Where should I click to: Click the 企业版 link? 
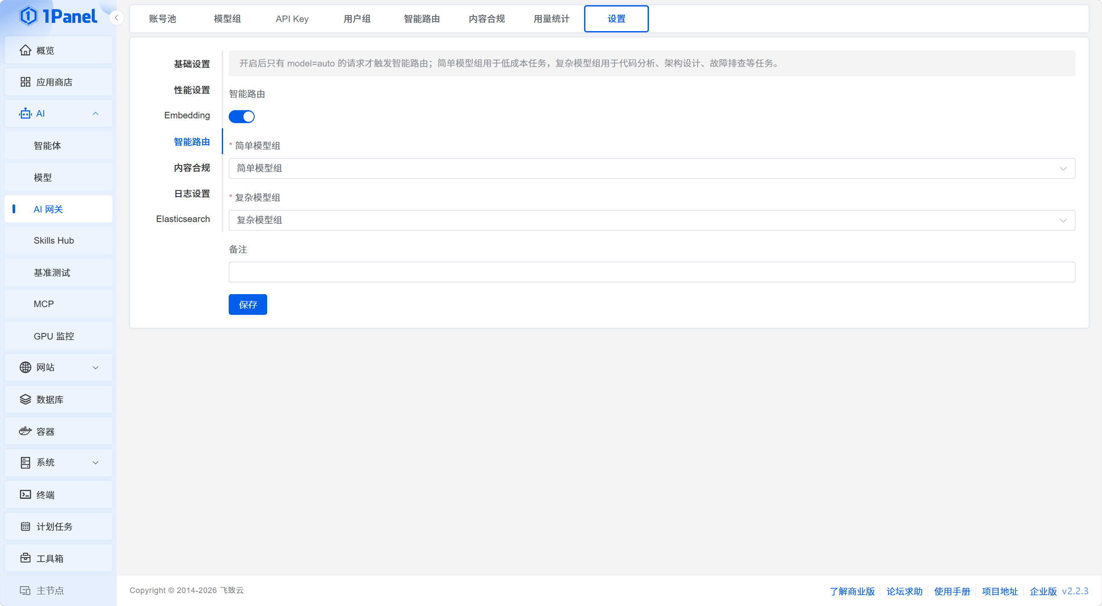tap(1043, 591)
